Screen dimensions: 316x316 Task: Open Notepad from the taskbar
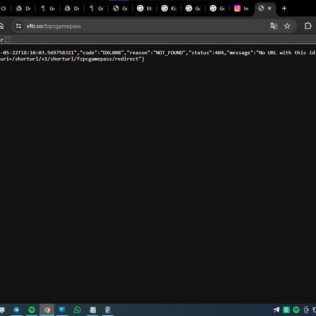pyautogui.click(x=93, y=310)
